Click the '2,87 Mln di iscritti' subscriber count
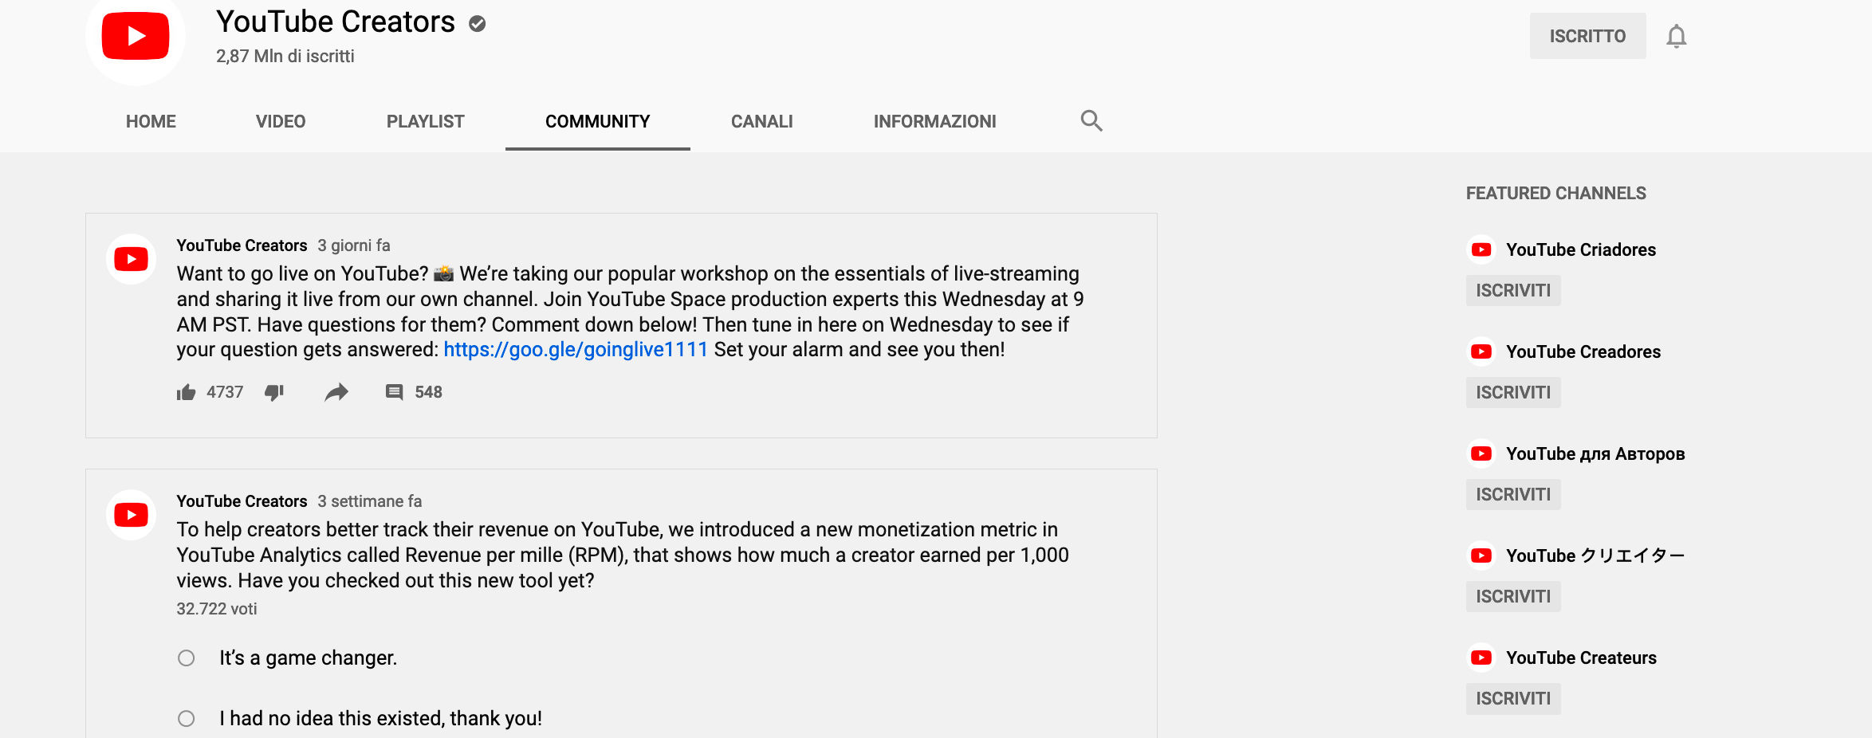 [x=285, y=56]
